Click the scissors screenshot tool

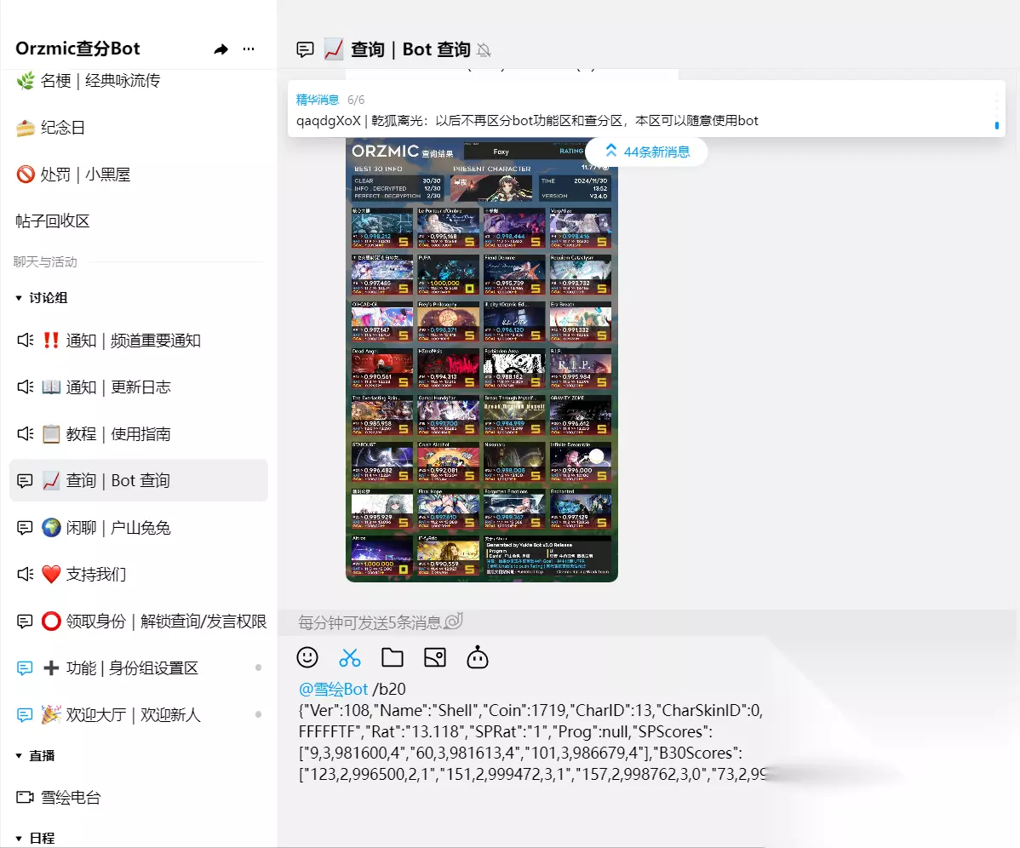350,657
